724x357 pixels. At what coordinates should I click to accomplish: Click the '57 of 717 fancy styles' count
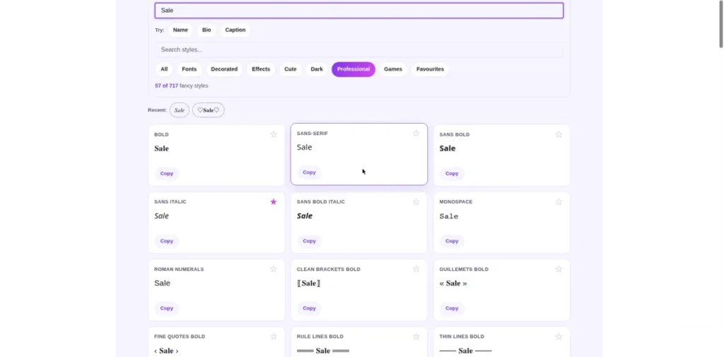(182, 86)
